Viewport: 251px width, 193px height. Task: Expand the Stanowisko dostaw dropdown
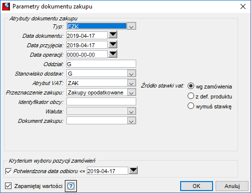click(131, 74)
